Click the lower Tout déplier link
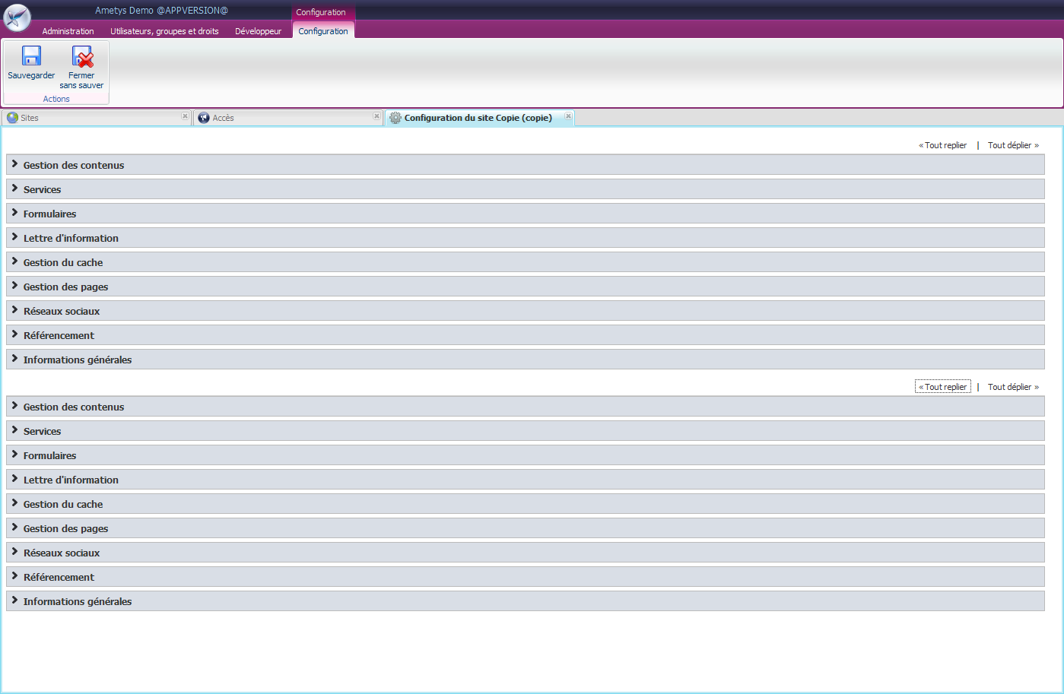Viewport: 1064px width, 694px height. tap(1012, 387)
